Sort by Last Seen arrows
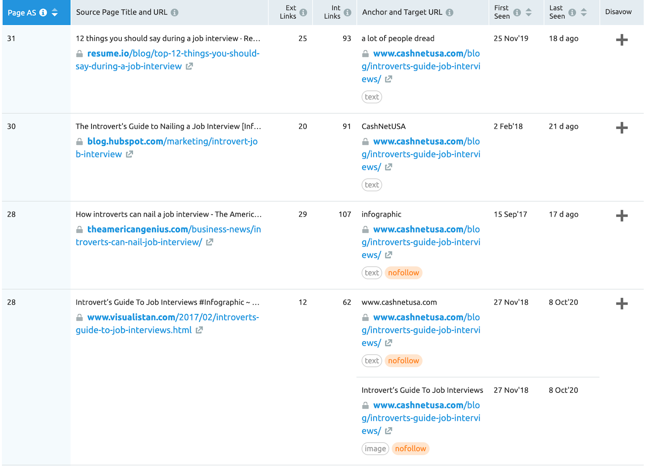This screenshot has width=645, height=466. tap(584, 13)
